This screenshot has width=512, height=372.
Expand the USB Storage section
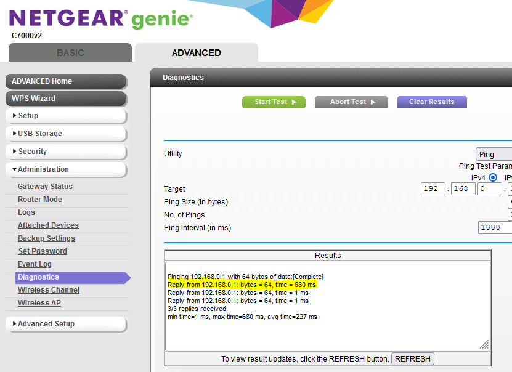click(x=66, y=134)
